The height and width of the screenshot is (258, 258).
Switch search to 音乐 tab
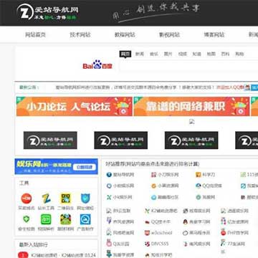154,54
